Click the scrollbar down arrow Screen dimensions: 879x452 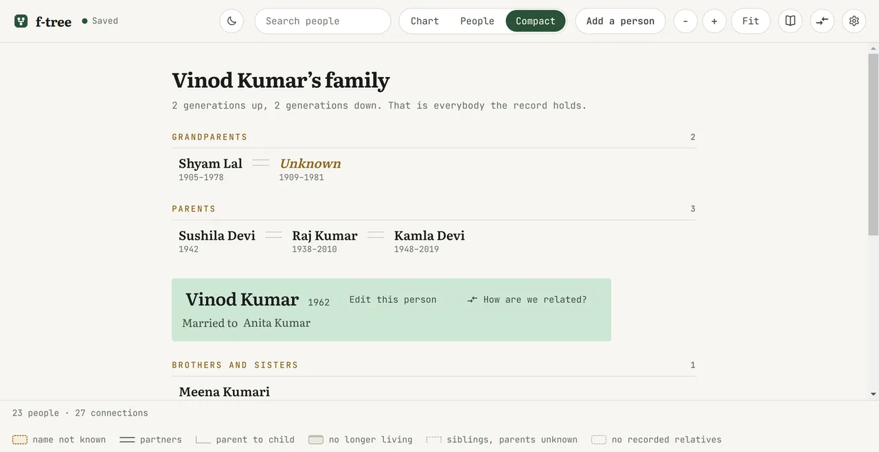pos(874,394)
